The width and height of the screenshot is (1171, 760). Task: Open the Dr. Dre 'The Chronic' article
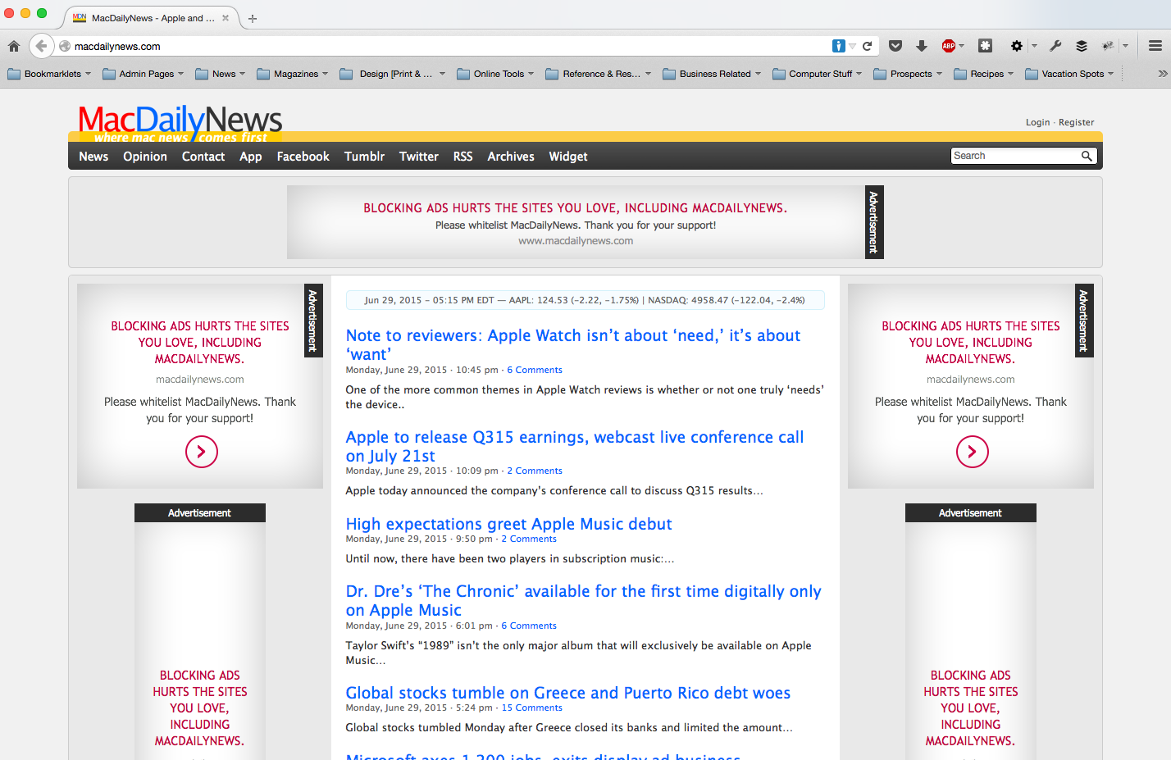[583, 600]
